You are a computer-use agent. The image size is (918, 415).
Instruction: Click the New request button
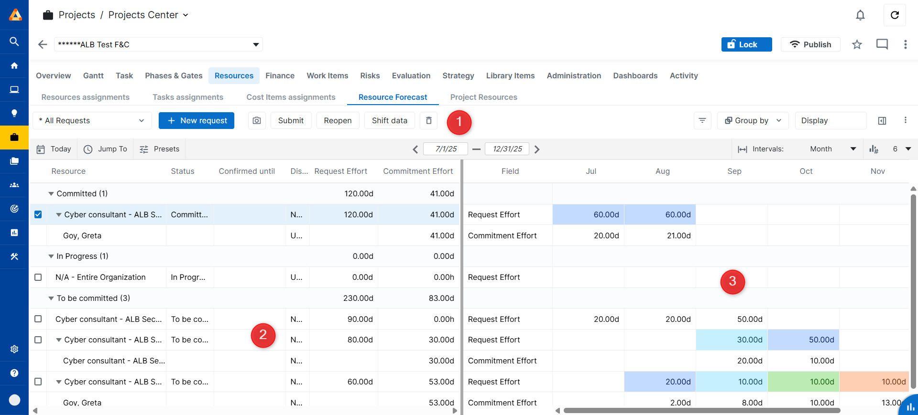point(197,120)
